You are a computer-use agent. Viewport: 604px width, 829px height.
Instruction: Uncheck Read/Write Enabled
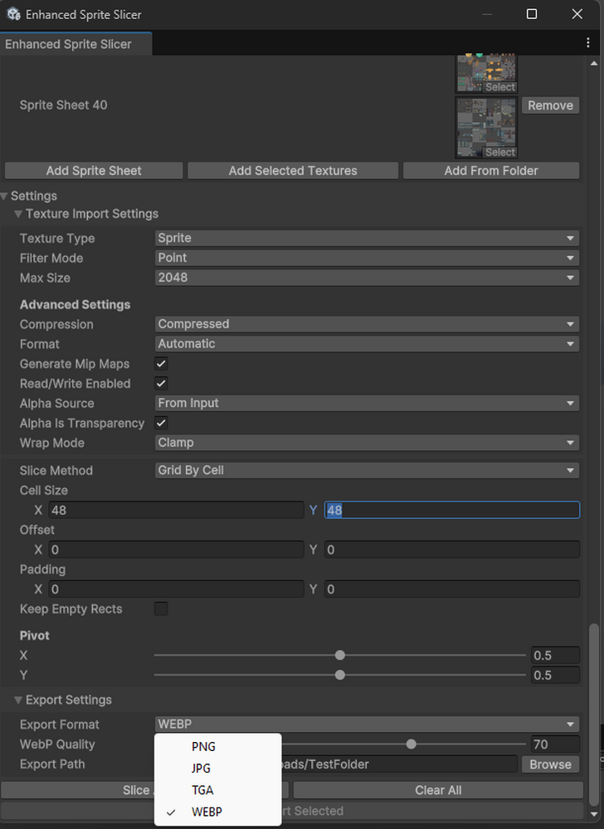161,383
